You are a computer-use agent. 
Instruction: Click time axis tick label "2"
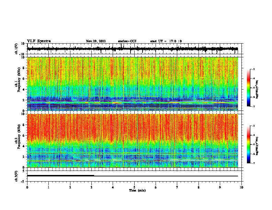70,187
